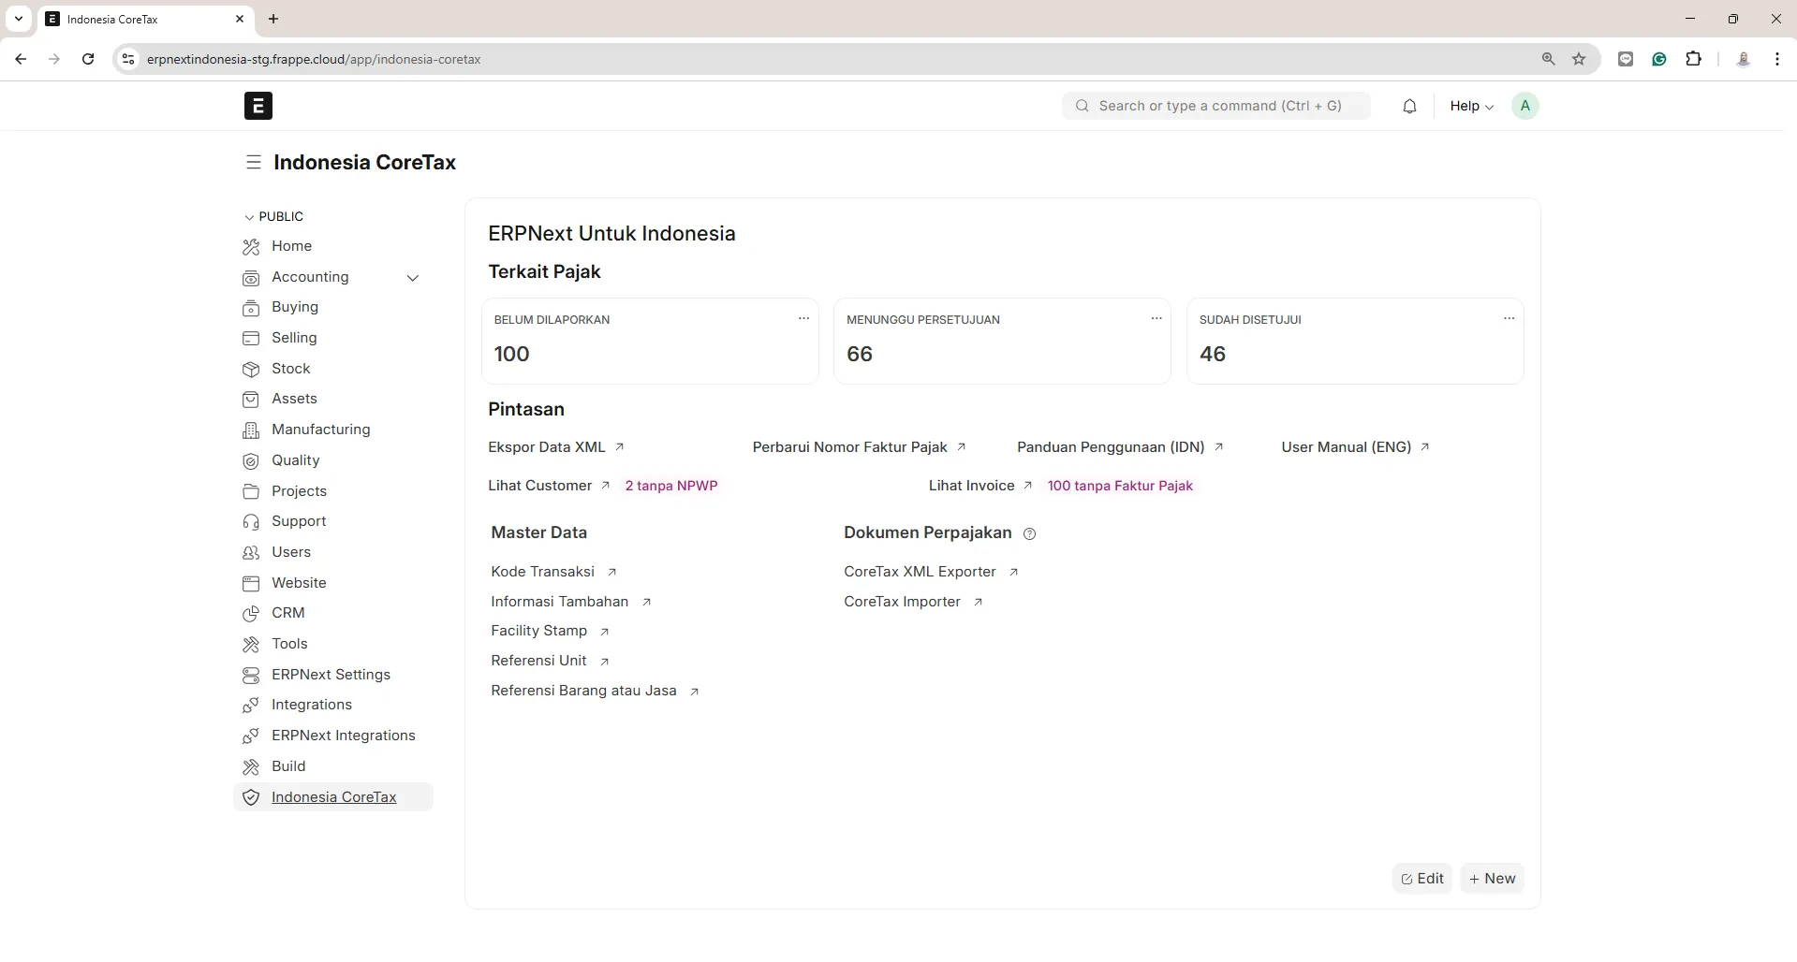Collapse the PUBLIC sidebar section
This screenshot has width=1797, height=962.
(273, 216)
